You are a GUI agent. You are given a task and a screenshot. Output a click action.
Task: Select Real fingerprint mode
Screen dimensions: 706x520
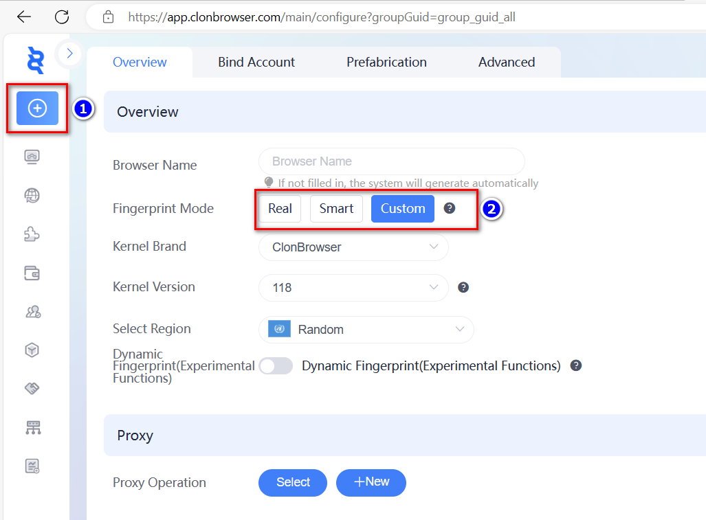(x=280, y=209)
